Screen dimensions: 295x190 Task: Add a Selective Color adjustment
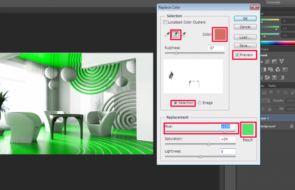274,78
